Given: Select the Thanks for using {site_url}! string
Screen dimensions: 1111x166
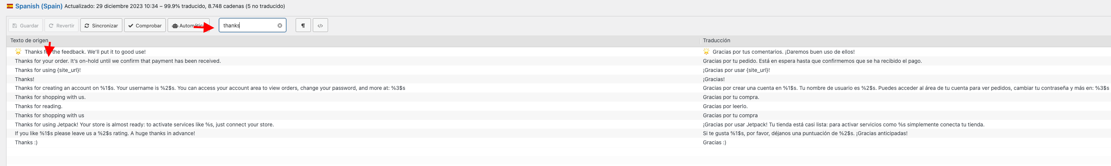Looking at the screenshot, I should (x=48, y=70).
